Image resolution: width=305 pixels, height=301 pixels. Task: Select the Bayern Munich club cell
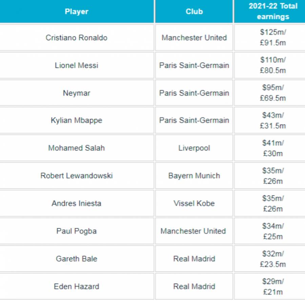(194, 176)
